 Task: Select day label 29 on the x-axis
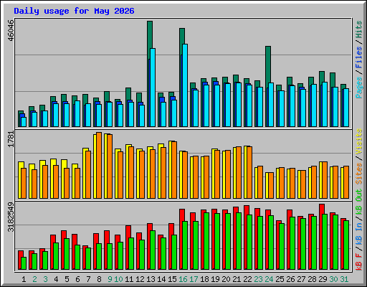click(x=323, y=279)
